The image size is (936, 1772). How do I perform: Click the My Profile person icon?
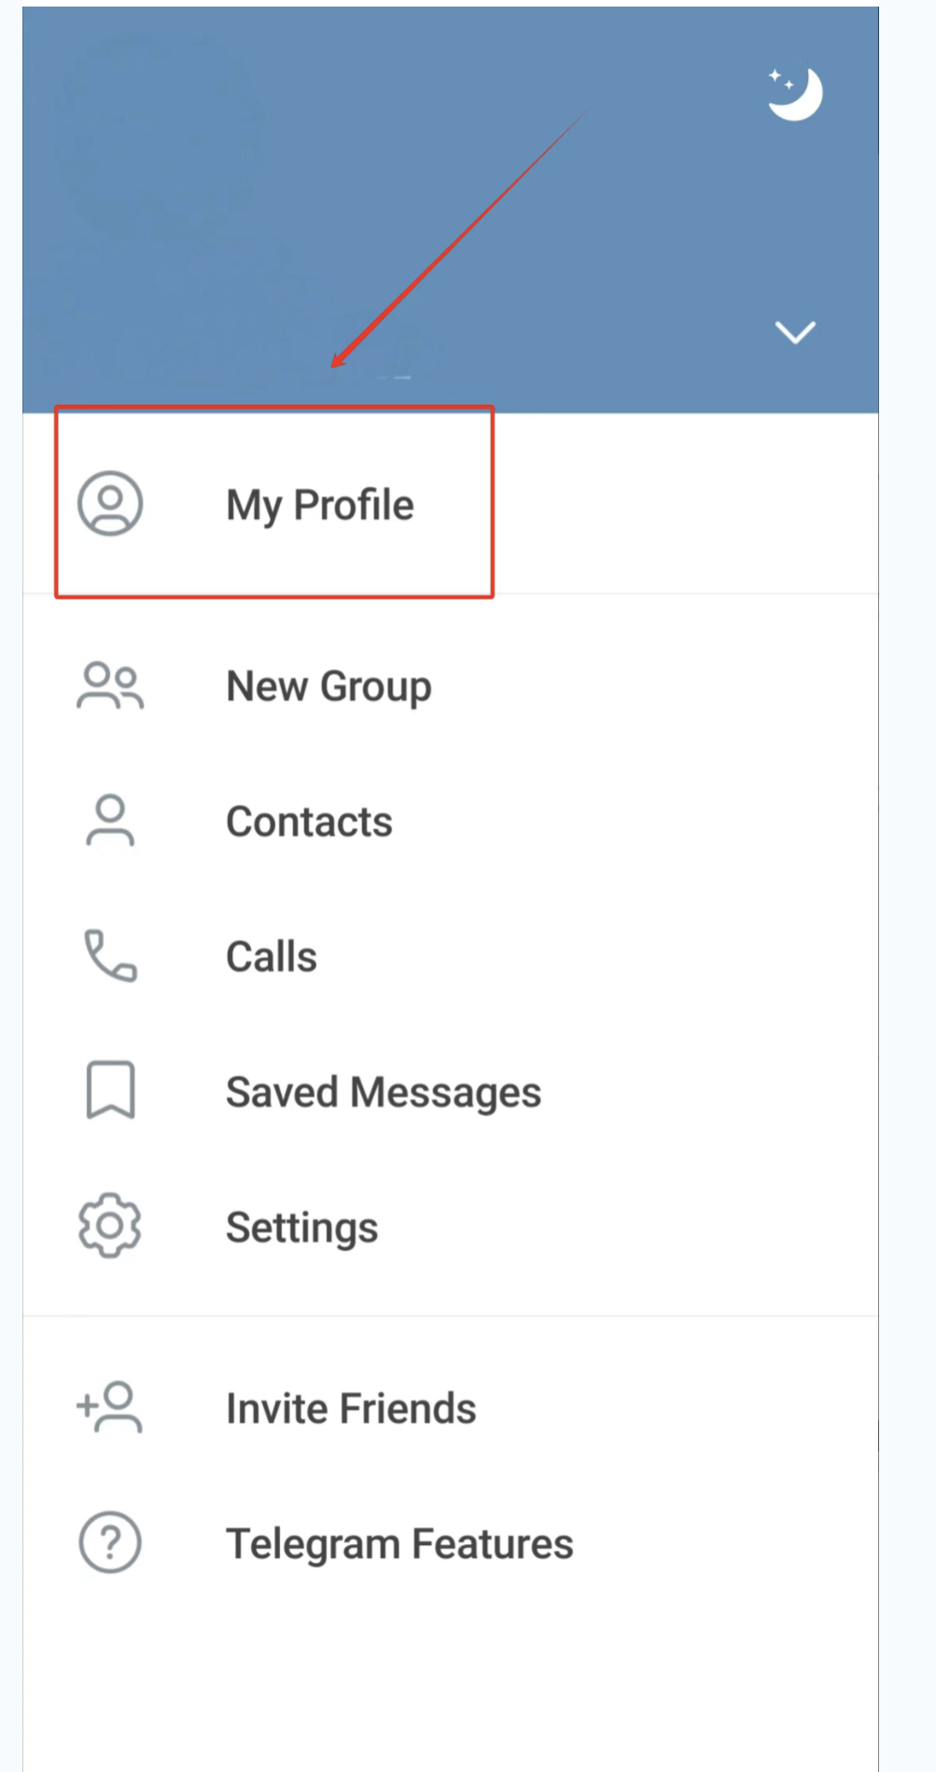(110, 503)
